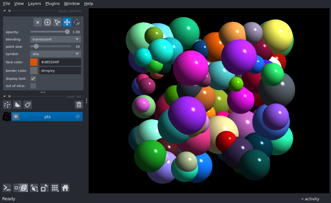Image resolution: width=331 pixels, height=203 pixels.
Task: Float the layer controls dock panel
Action: click(9, 11)
